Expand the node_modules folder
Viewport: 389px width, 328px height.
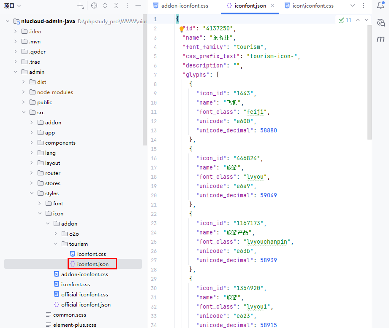tap(24, 92)
